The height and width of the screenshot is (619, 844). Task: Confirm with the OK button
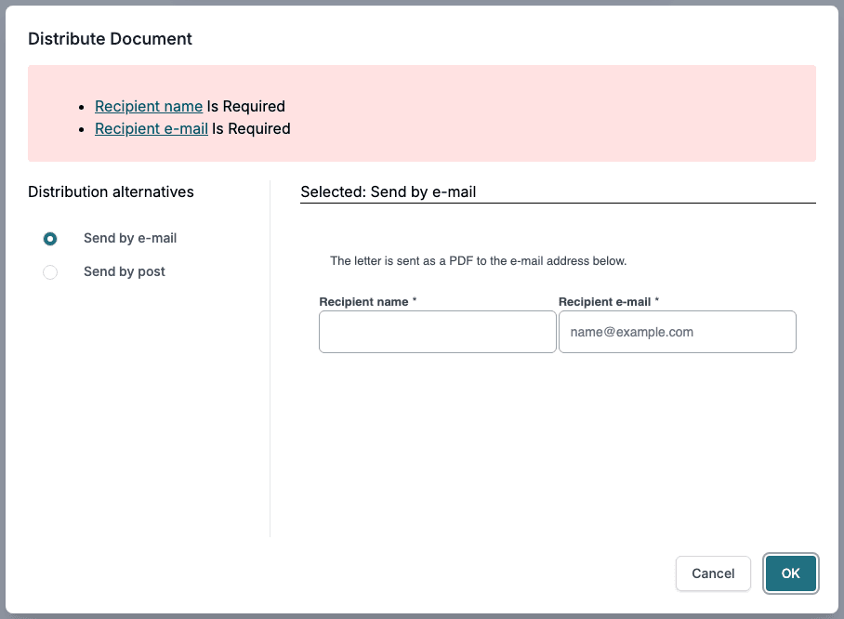[x=791, y=573]
